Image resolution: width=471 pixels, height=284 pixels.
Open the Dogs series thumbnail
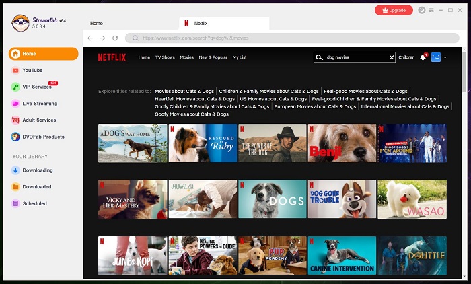[x=273, y=199]
